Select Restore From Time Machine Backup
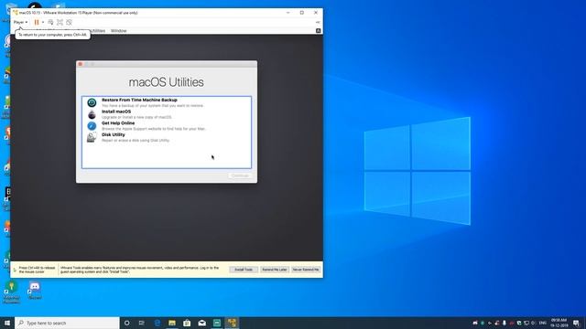 [167, 102]
